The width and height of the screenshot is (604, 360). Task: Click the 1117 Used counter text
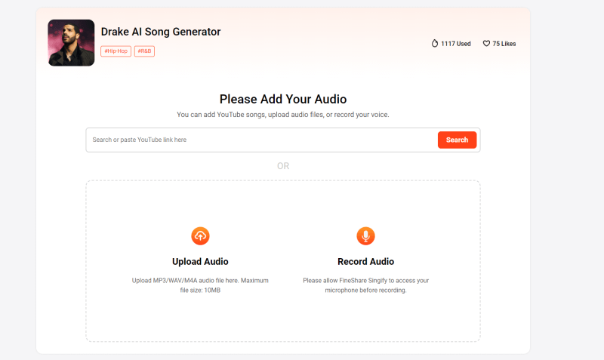456,44
